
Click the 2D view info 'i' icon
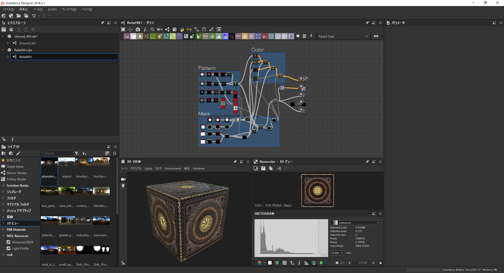[299, 263]
